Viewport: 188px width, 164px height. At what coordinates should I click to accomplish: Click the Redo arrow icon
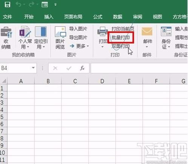point(31,5)
